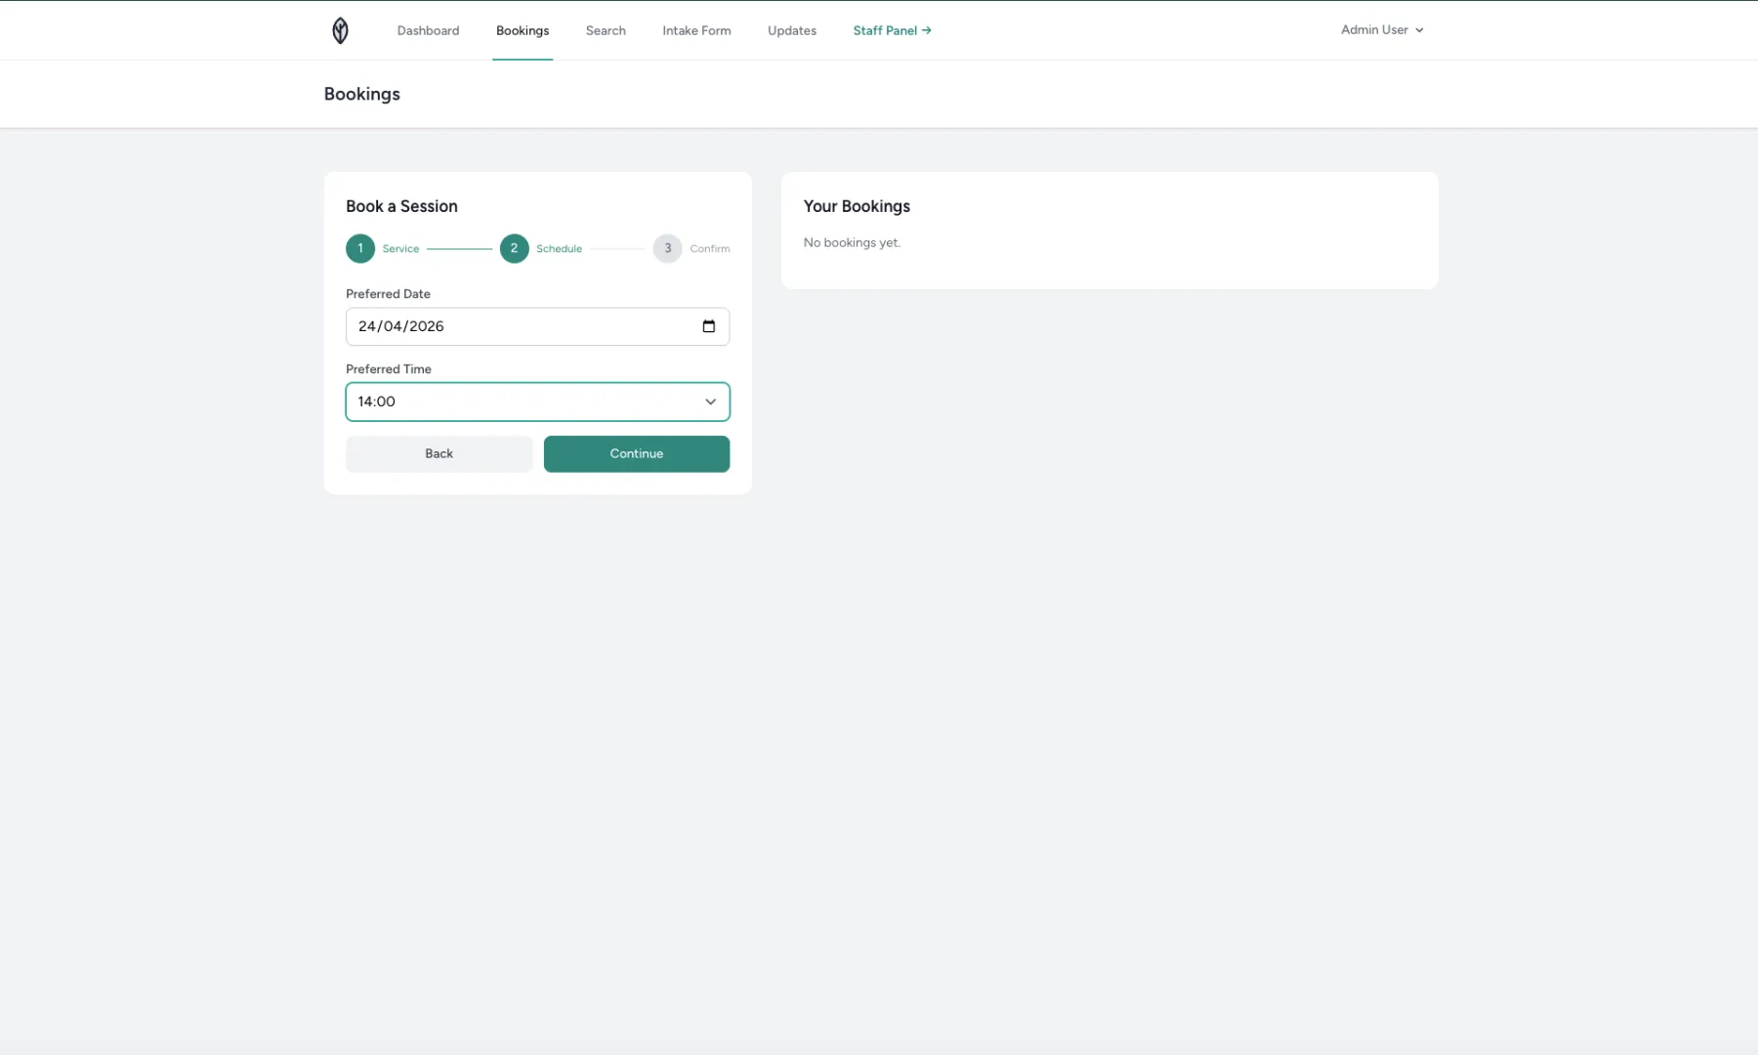
Task: Click the Book a Session heading
Action: (401, 206)
